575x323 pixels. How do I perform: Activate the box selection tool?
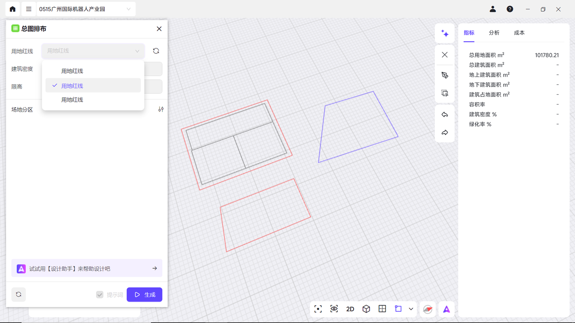[445, 93]
